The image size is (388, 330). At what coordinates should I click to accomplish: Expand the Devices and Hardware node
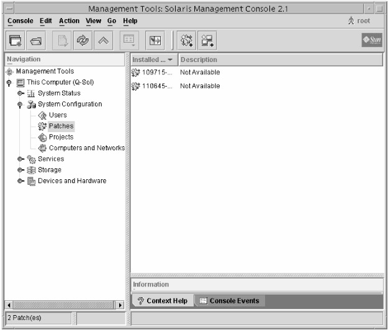[x=20, y=181]
